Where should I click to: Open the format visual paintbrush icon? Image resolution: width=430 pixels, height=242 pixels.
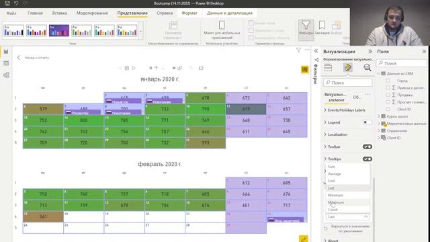coord(348,67)
